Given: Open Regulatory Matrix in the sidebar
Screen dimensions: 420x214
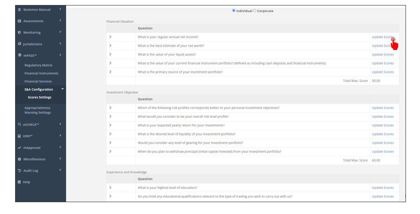Looking at the screenshot, I should coord(38,65).
